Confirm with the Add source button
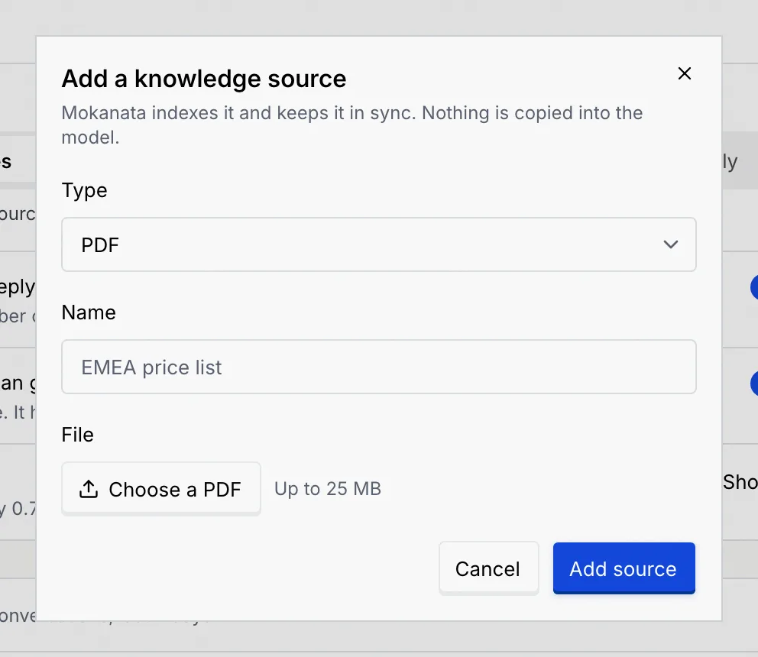 624,568
